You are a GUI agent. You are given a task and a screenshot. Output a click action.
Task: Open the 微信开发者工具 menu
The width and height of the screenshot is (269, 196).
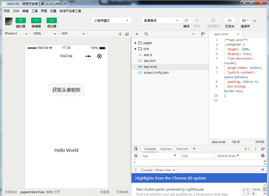(70, 11)
